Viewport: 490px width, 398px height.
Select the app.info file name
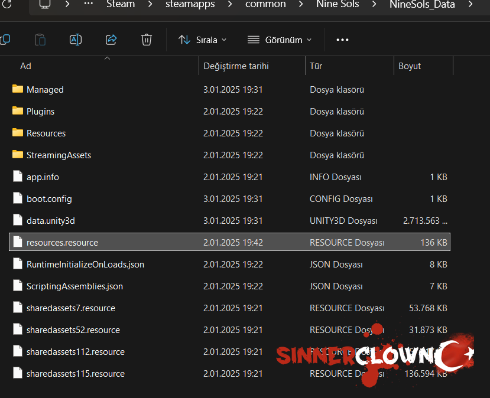(43, 177)
